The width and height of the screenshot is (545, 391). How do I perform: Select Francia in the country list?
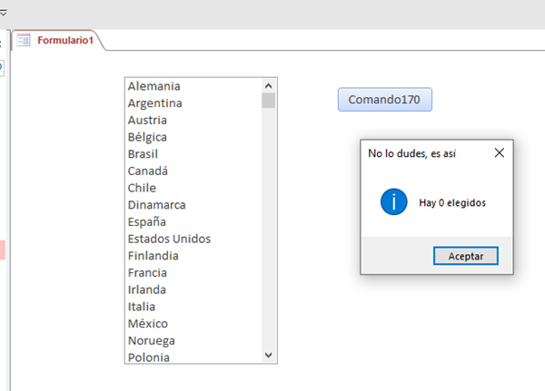pos(193,273)
